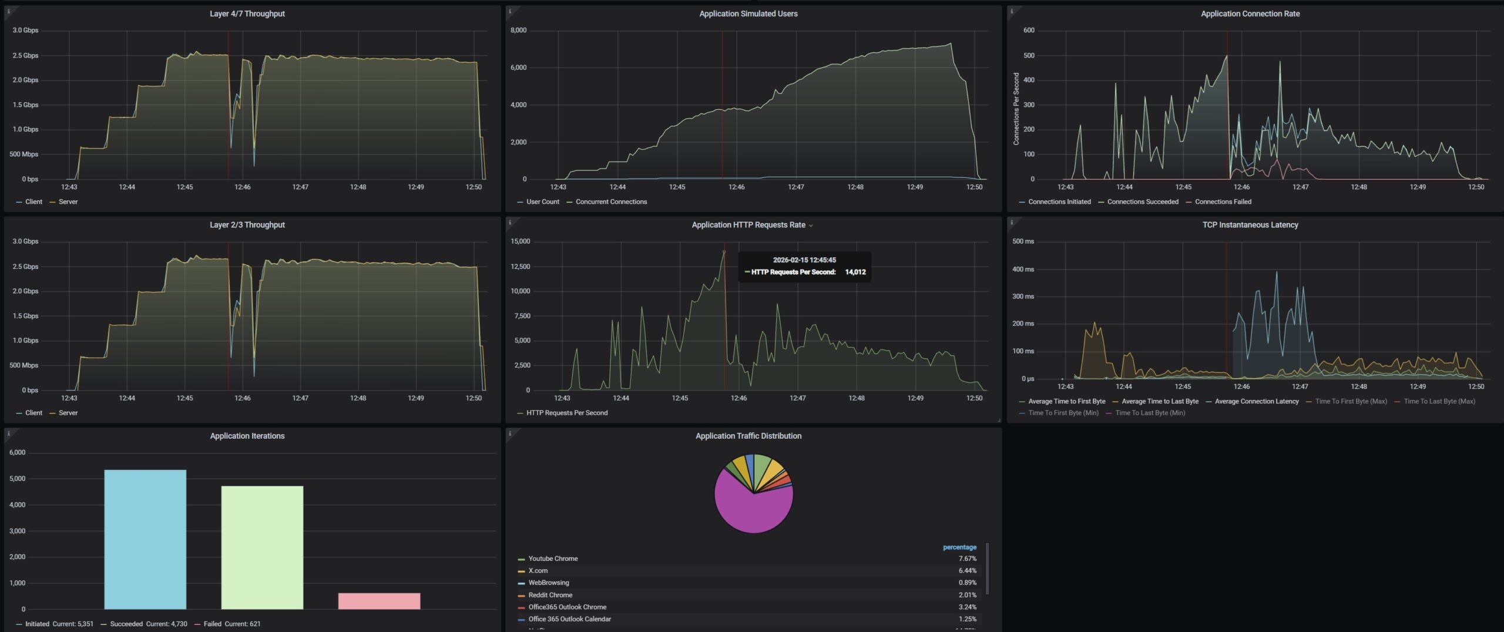Open the Application Traffic Distribution panel title menu

pyautogui.click(x=748, y=436)
